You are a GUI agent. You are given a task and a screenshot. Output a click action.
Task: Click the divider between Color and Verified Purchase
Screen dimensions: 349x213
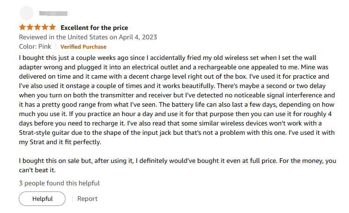pyautogui.click(x=56, y=47)
